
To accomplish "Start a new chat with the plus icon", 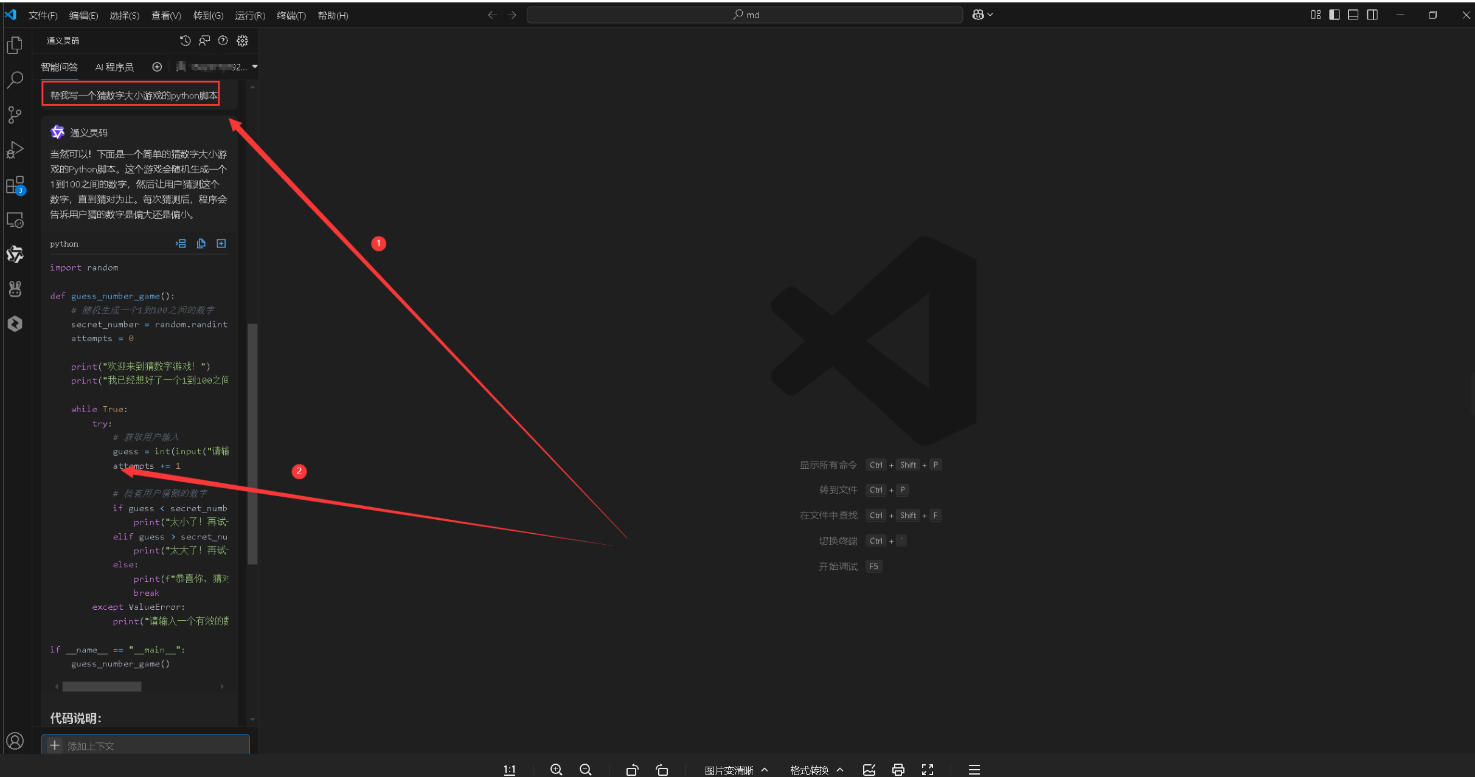I will [157, 67].
